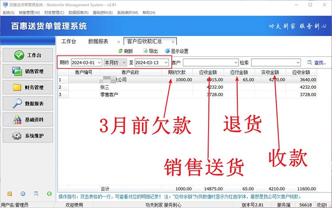Click the app icon in the title bar
Viewport: 332px width, 208px height.
[x=5, y=5]
